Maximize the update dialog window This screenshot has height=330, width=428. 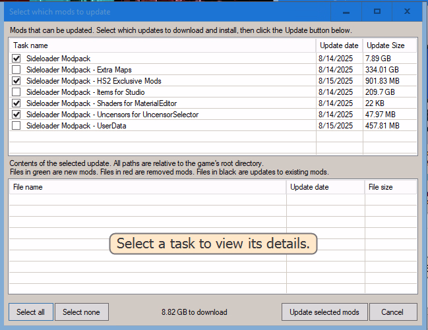click(x=377, y=12)
